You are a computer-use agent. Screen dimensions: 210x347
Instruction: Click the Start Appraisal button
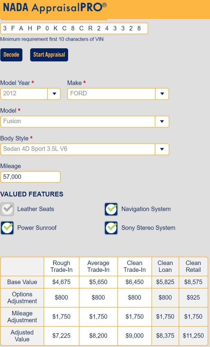coord(49,55)
